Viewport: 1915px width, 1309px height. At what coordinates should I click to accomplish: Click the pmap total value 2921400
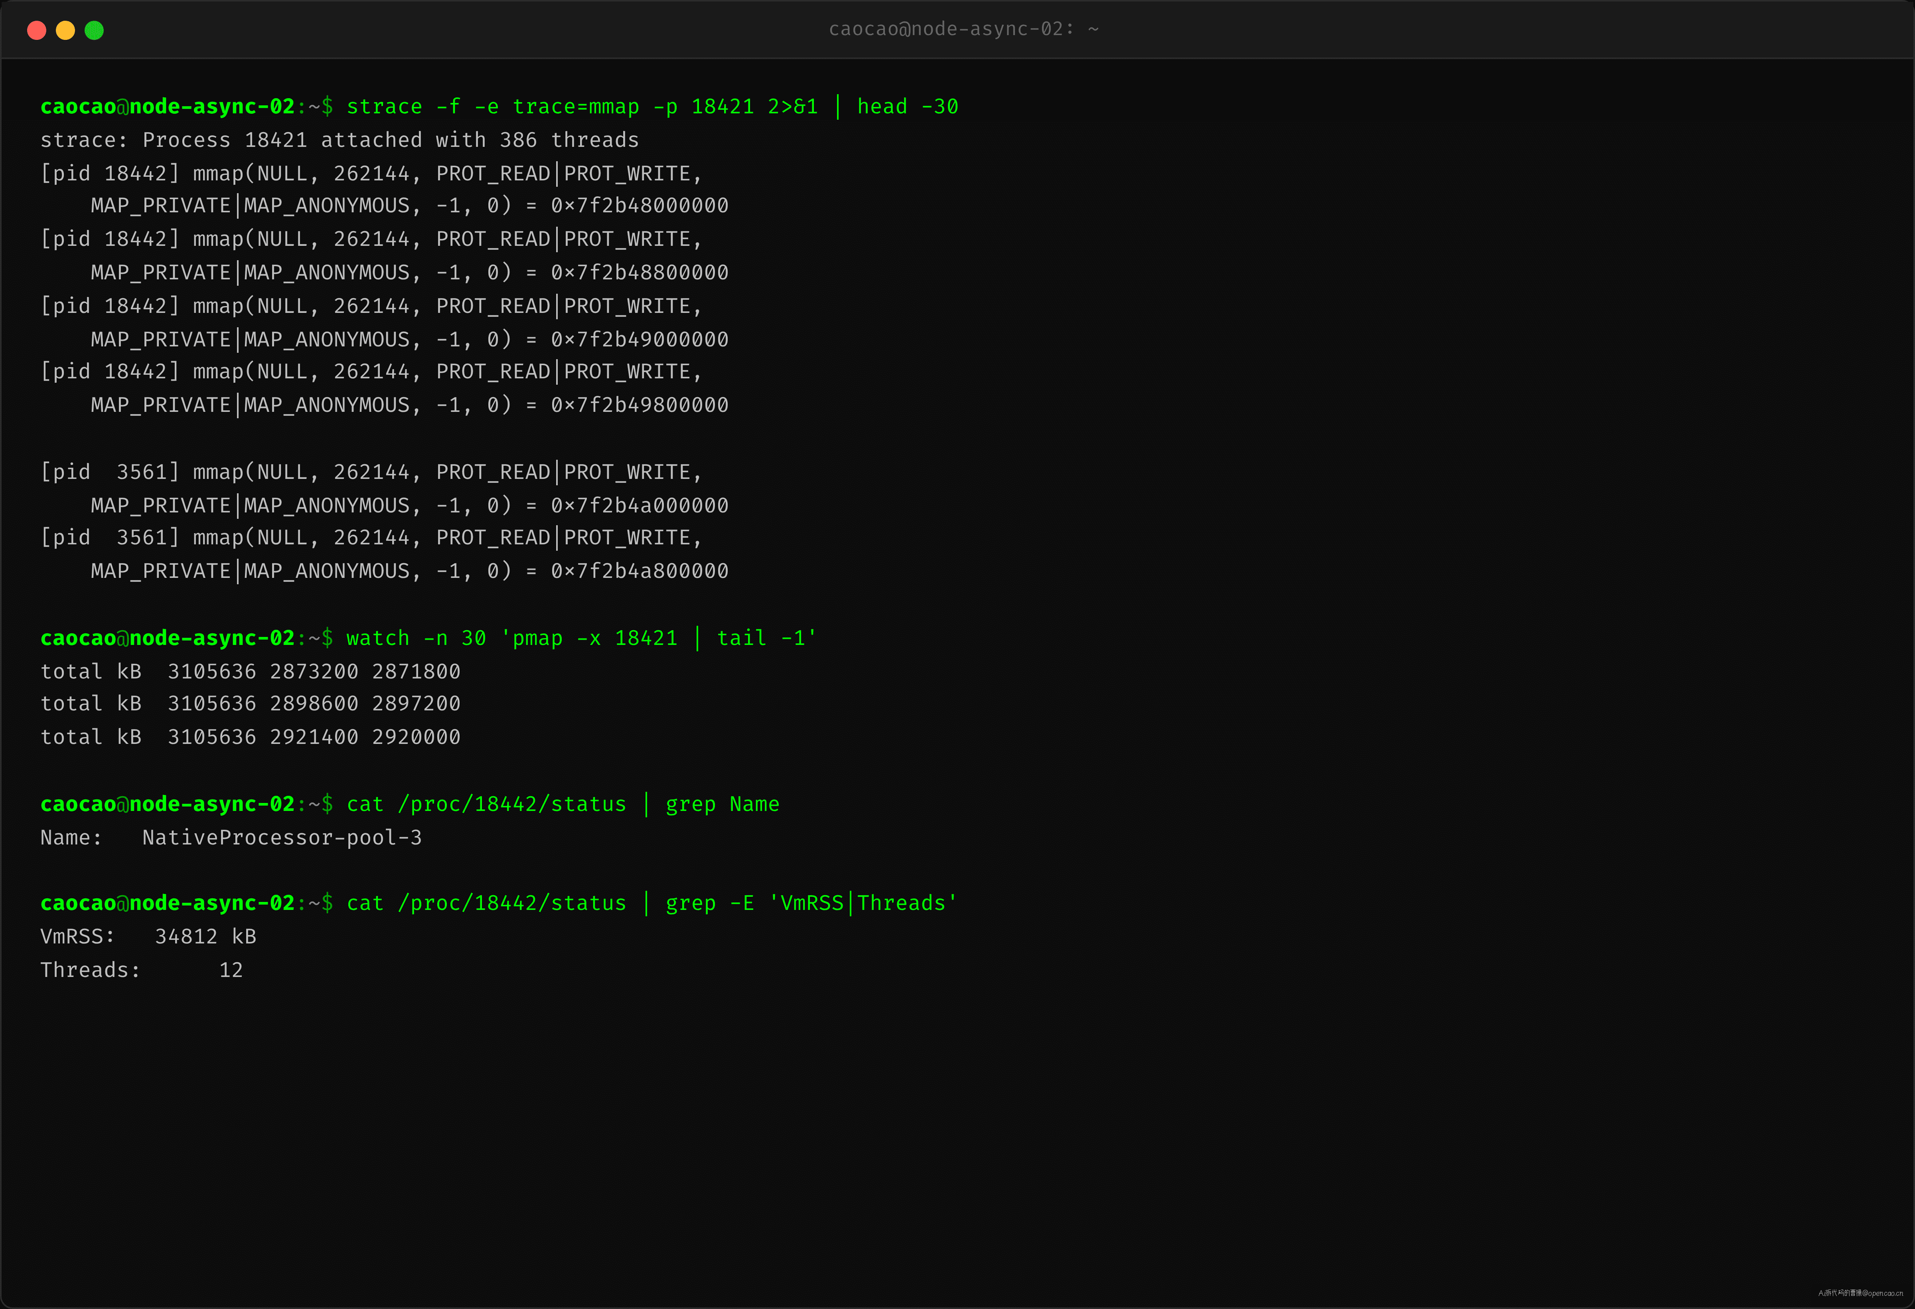tap(314, 737)
